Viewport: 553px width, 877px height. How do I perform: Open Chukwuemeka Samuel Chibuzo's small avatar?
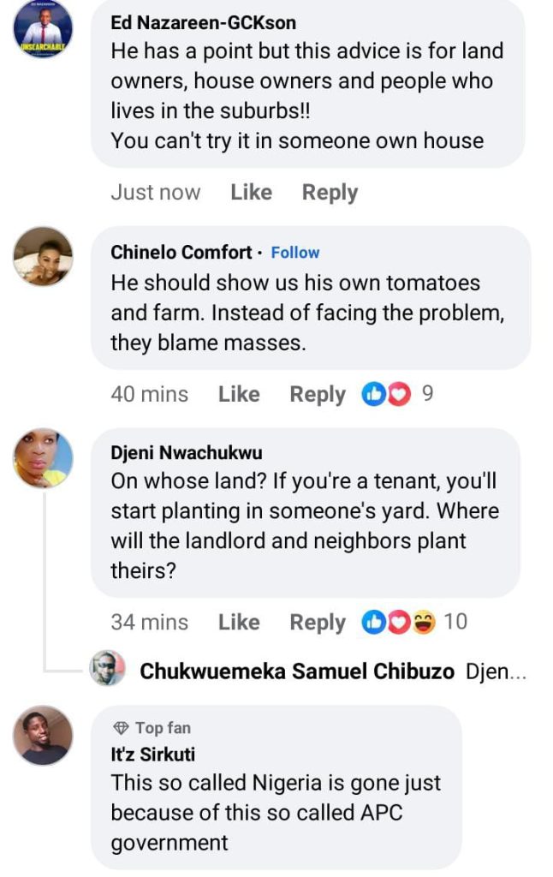click(x=108, y=669)
